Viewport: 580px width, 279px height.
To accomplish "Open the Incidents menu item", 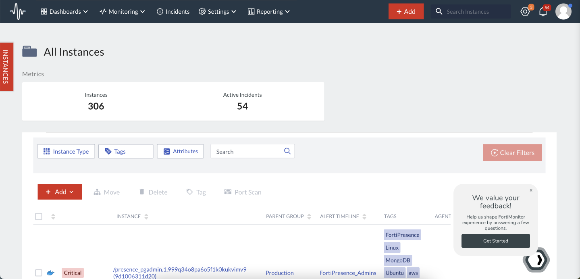I will click(x=173, y=12).
